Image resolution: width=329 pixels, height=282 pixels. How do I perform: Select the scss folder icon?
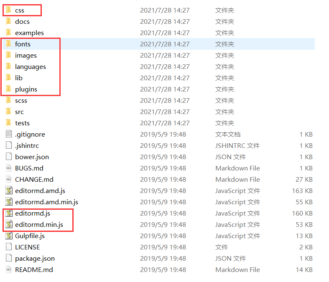point(8,100)
